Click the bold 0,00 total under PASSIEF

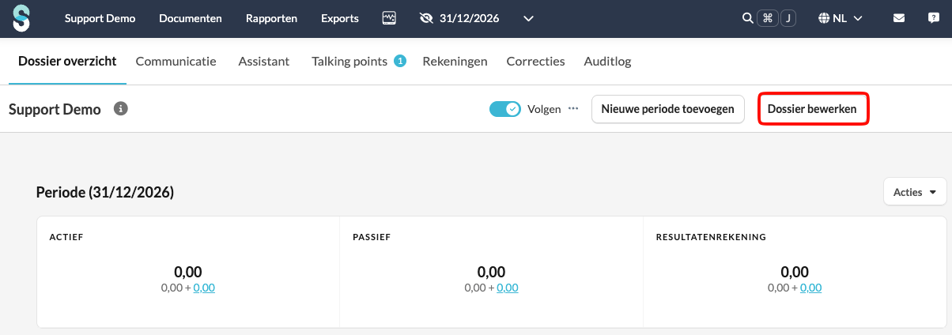tap(492, 272)
